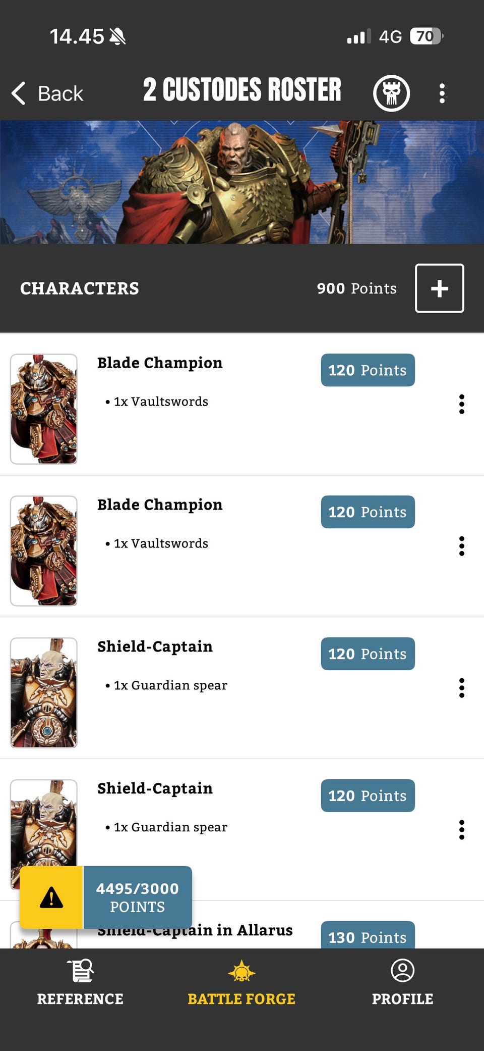Screen dimensions: 484x1051
Task: Tap the skull faction icon in header
Action: pos(391,93)
